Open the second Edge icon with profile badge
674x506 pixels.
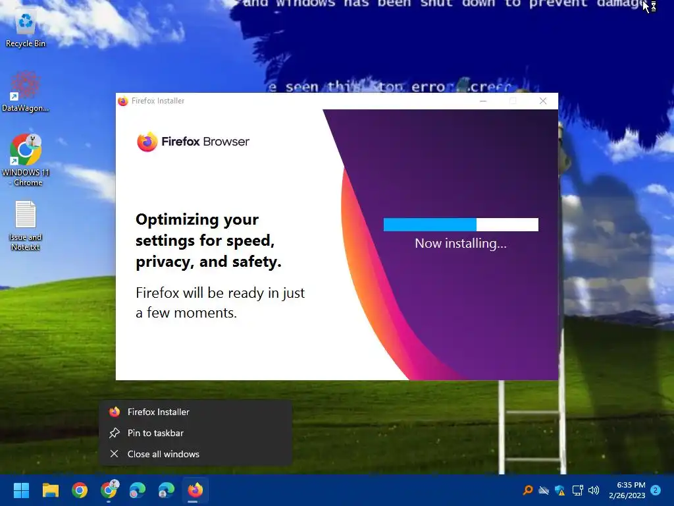[167, 490]
